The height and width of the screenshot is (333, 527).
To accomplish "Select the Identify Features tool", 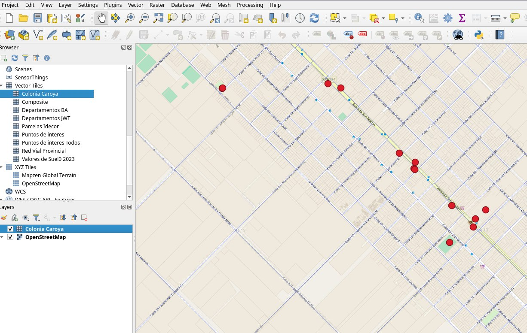I will coord(420,18).
